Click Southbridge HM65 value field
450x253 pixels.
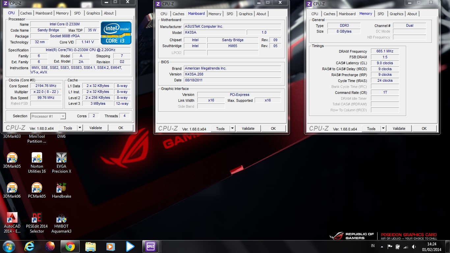tap(233, 46)
